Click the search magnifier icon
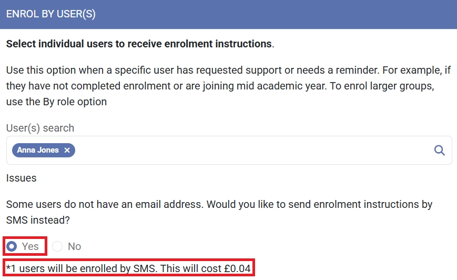Viewport: 457px width, 280px height. click(439, 151)
